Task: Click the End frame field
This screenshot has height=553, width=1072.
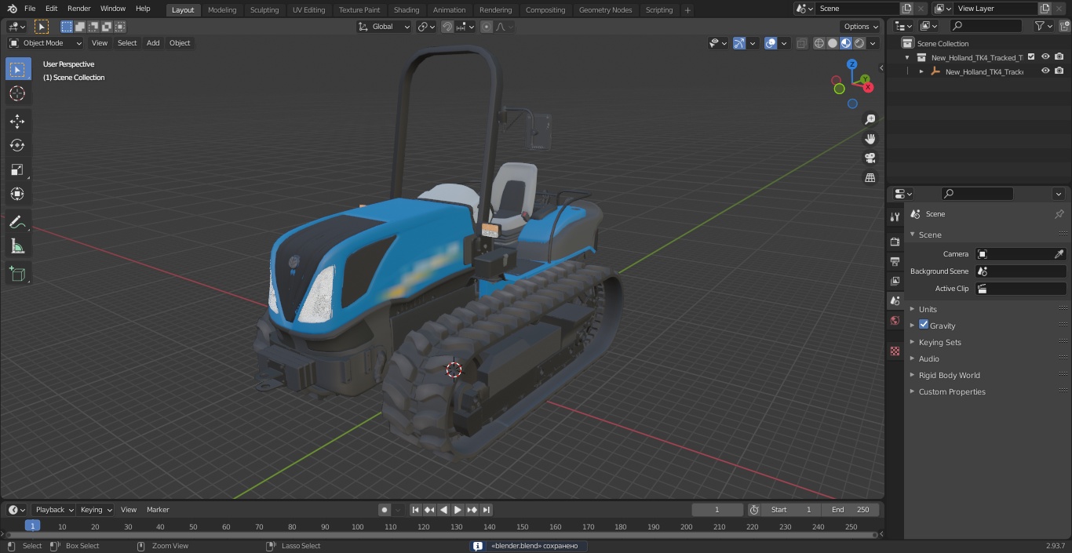Action: click(850, 510)
